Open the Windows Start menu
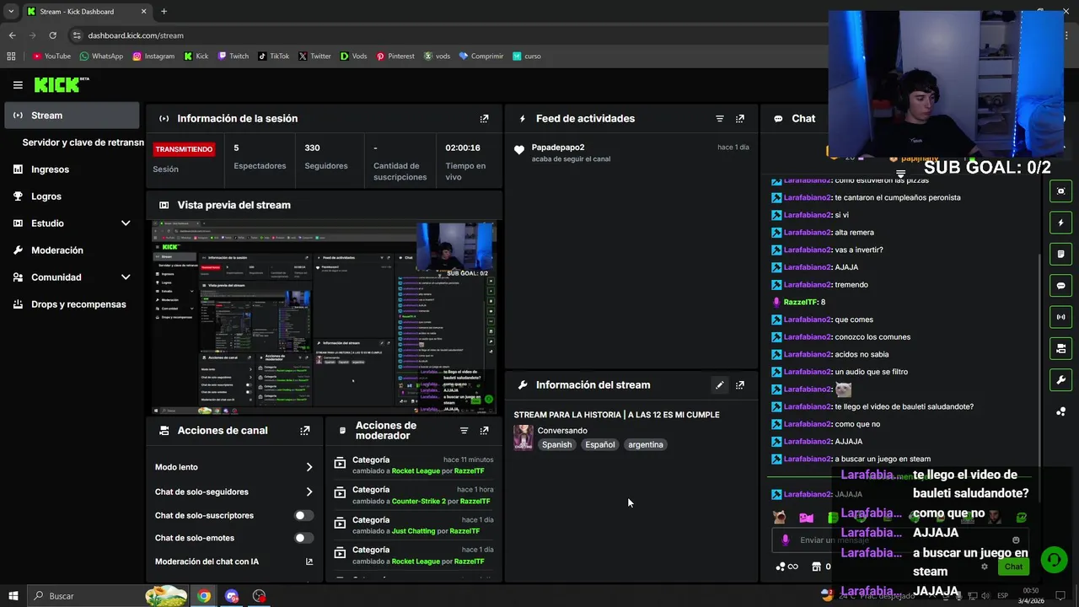 (13, 596)
